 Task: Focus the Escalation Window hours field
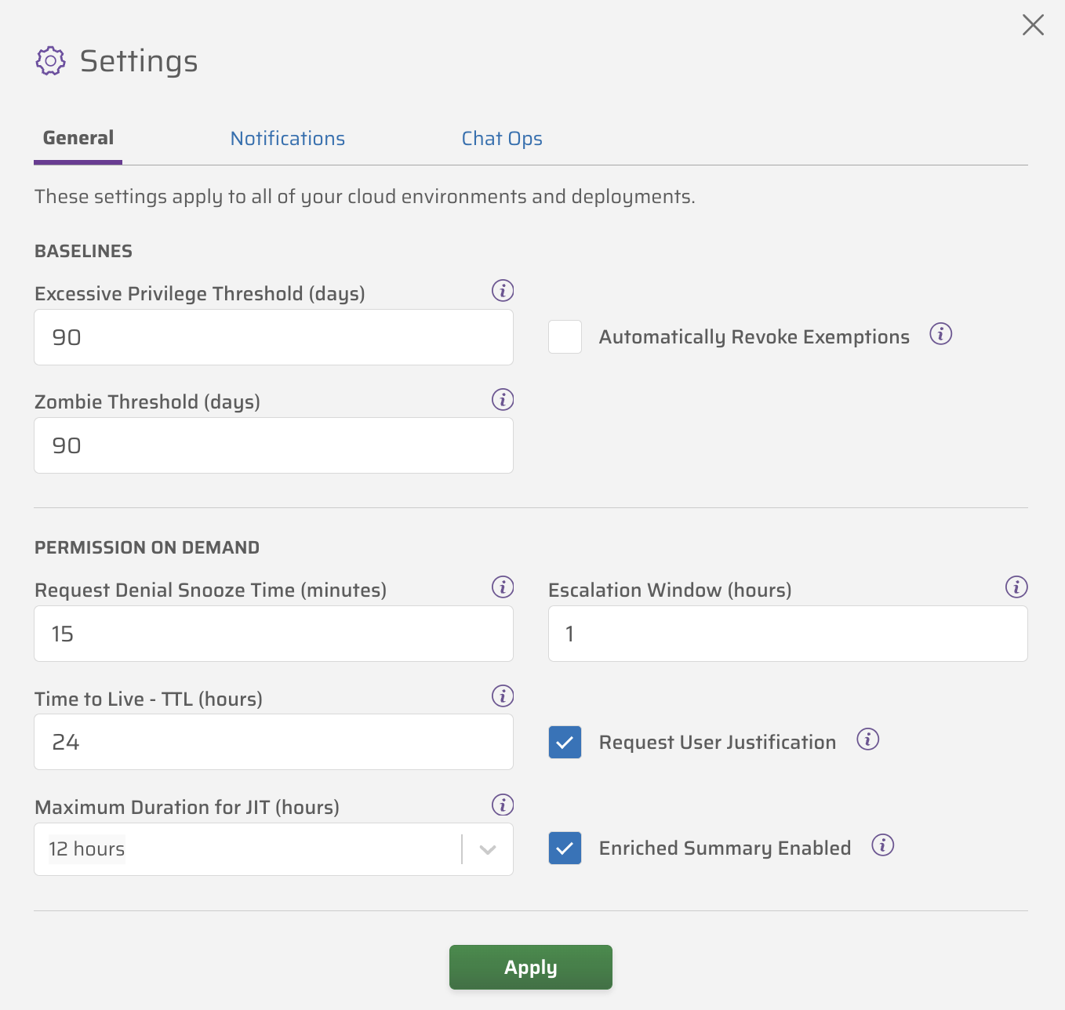[x=787, y=634]
